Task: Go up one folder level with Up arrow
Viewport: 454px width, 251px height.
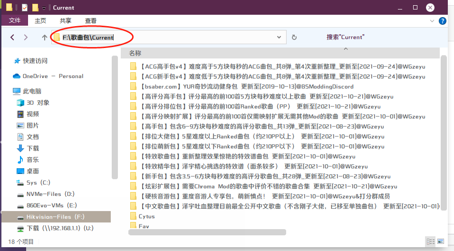Action: (44, 37)
